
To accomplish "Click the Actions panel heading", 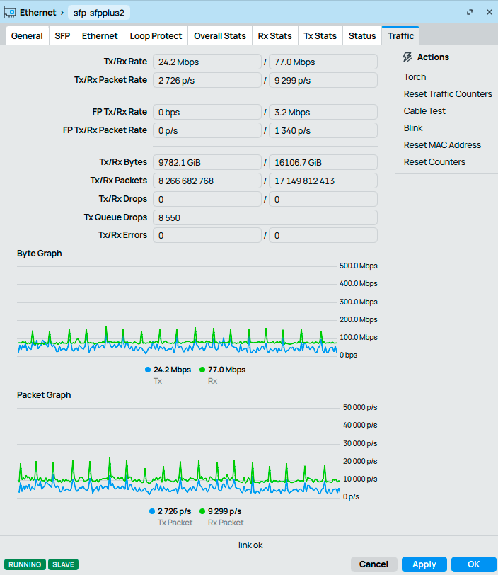I will (x=433, y=57).
